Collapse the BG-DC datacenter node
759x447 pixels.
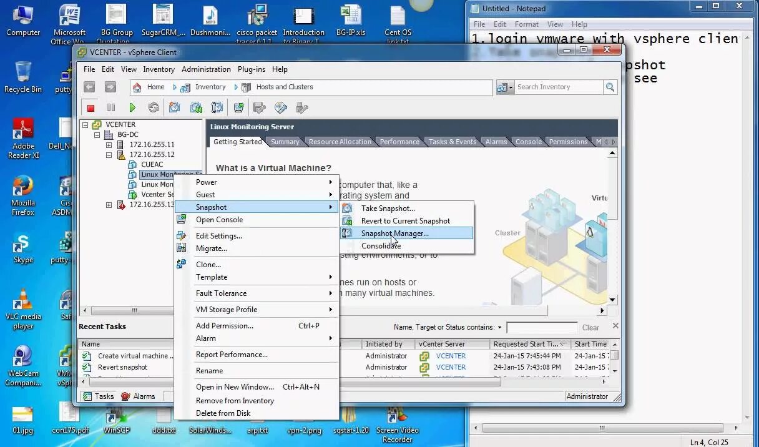point(97,135)
